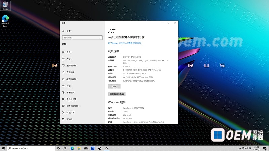Click the IME language indicator in tray
The height and width of the screenshot is (151, 269).
pyautogui.click(x=250, y=148)
